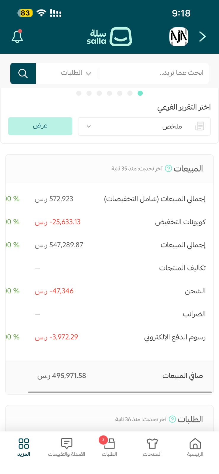Tap the help icon beside الطلبات heading
This screenshot has height=474, width=219.
point(172,419)
